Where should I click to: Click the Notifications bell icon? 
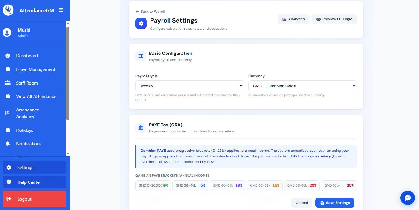pos(8,144)
